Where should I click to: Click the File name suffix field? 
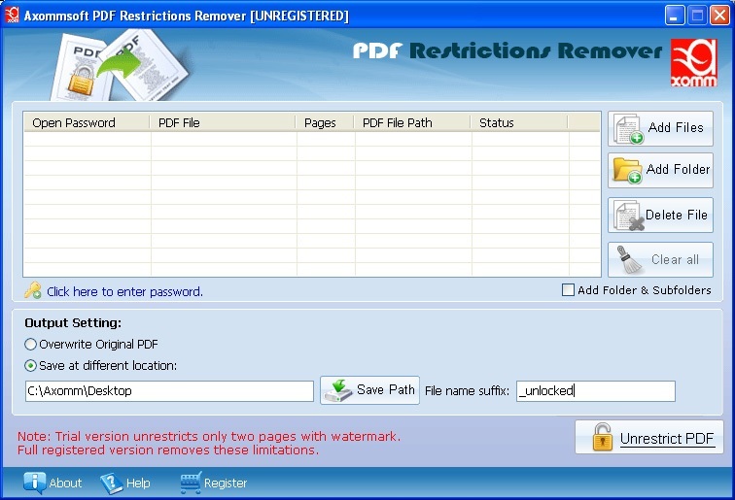click(x=596, y=391)
